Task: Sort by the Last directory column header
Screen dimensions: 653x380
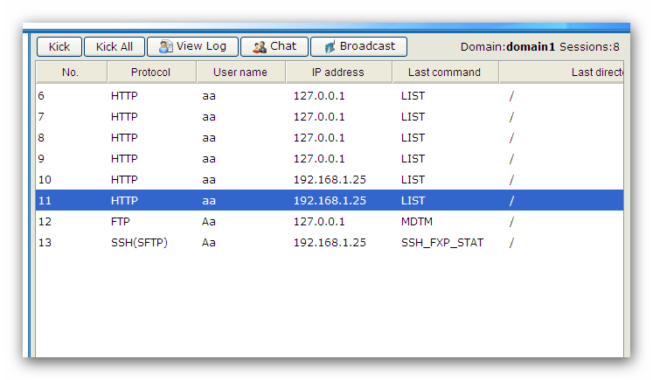Action: (561, 73)
